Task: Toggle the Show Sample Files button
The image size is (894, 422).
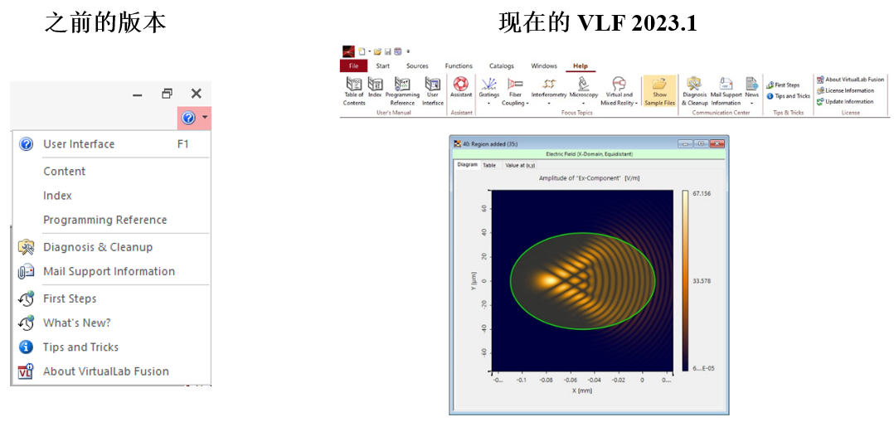Action: tap(659, 90)
